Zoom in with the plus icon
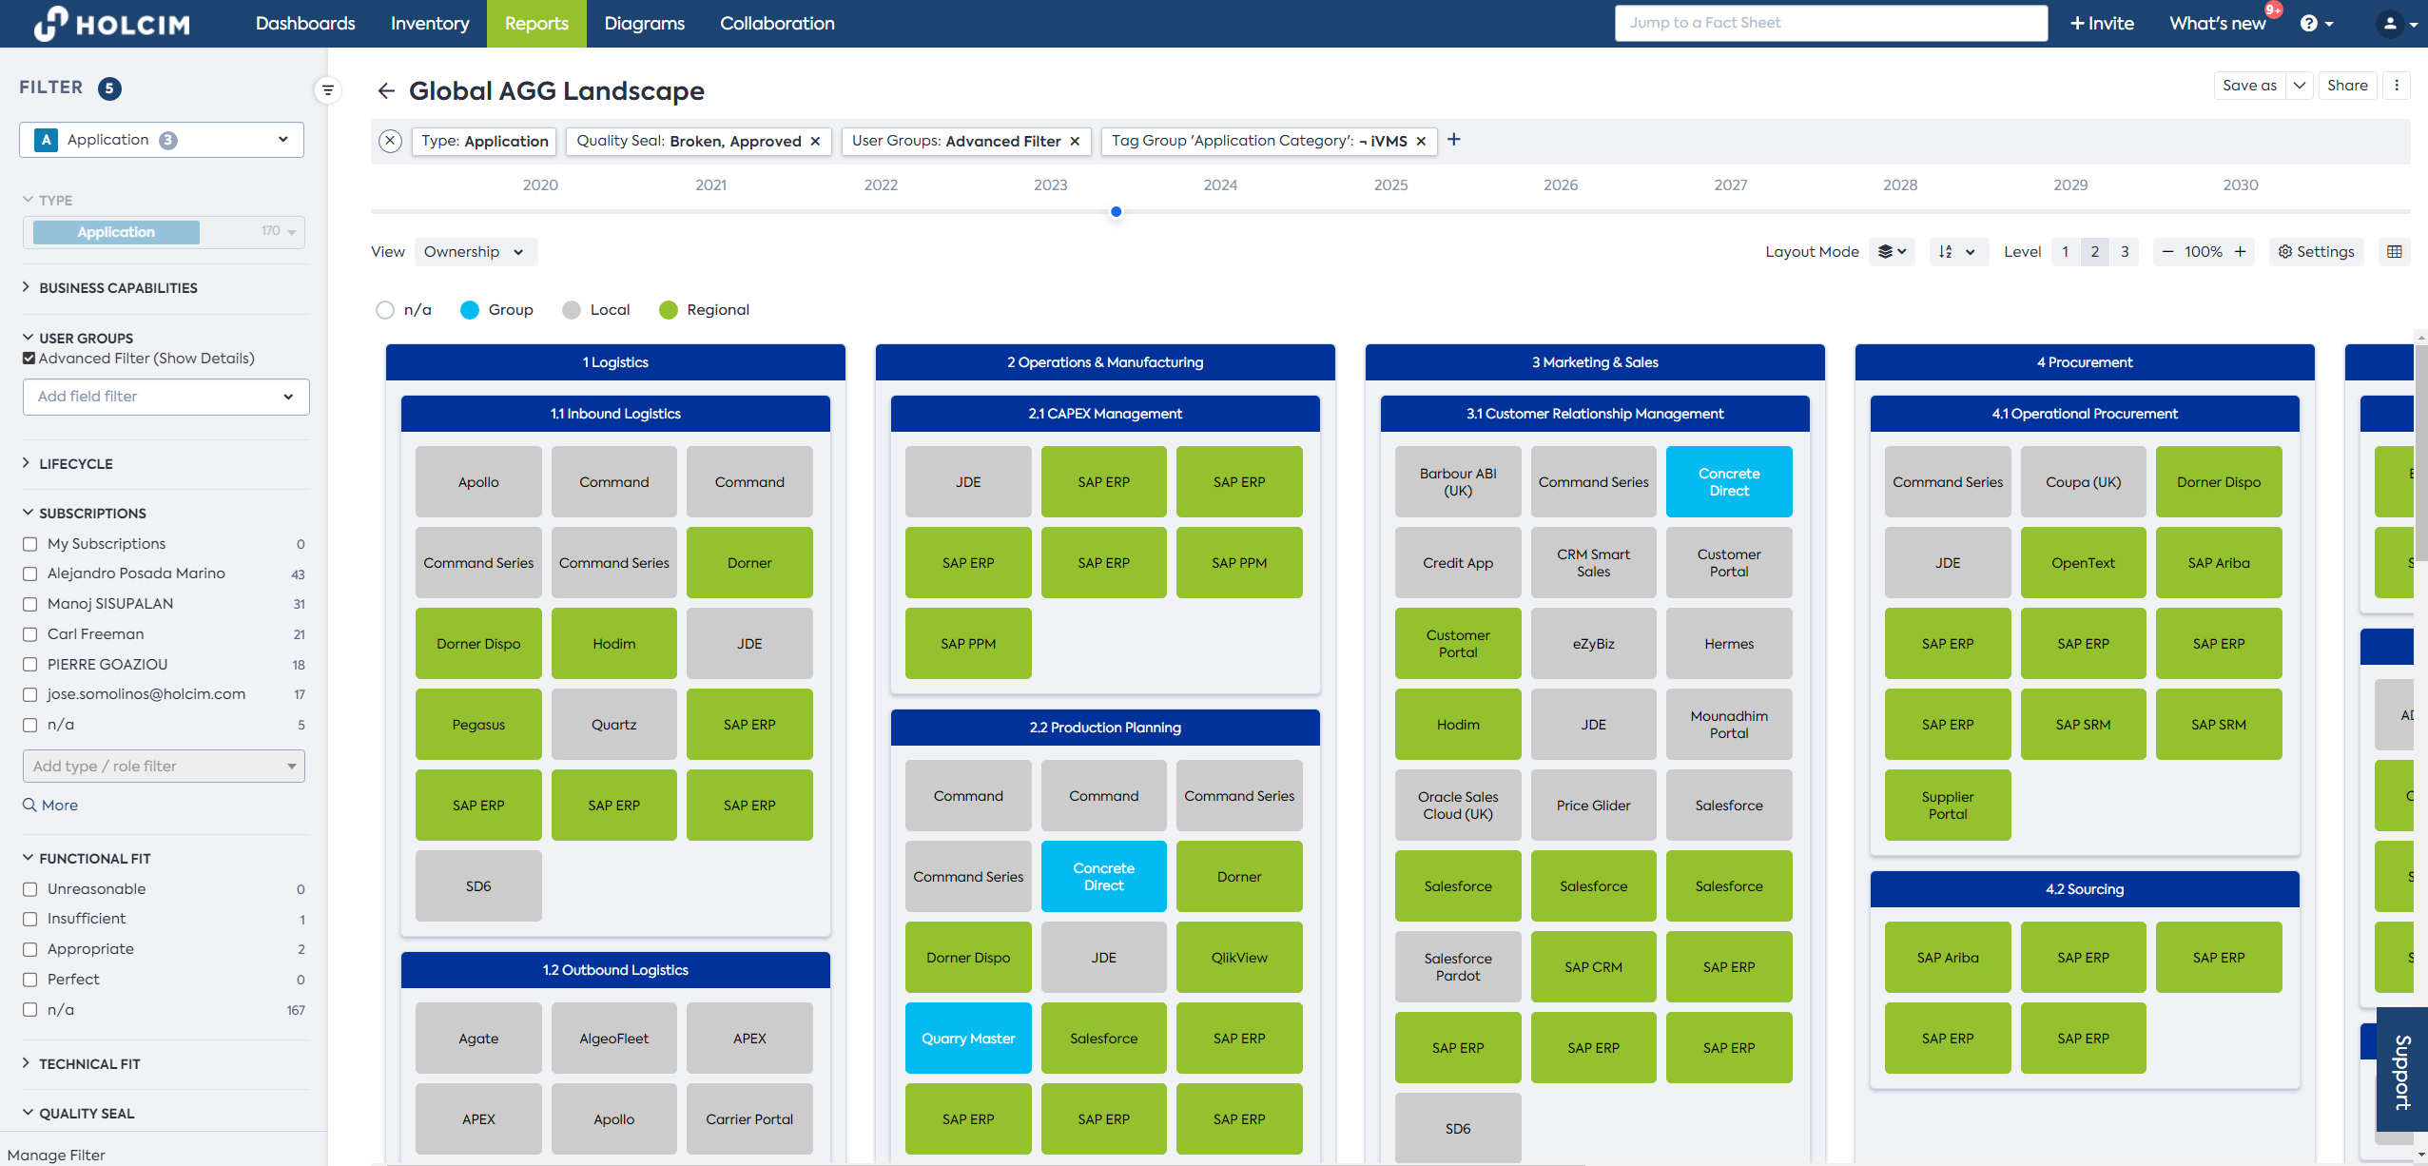The width and height of the screenshot is (2428, 1166). (x=2241, y=252)
